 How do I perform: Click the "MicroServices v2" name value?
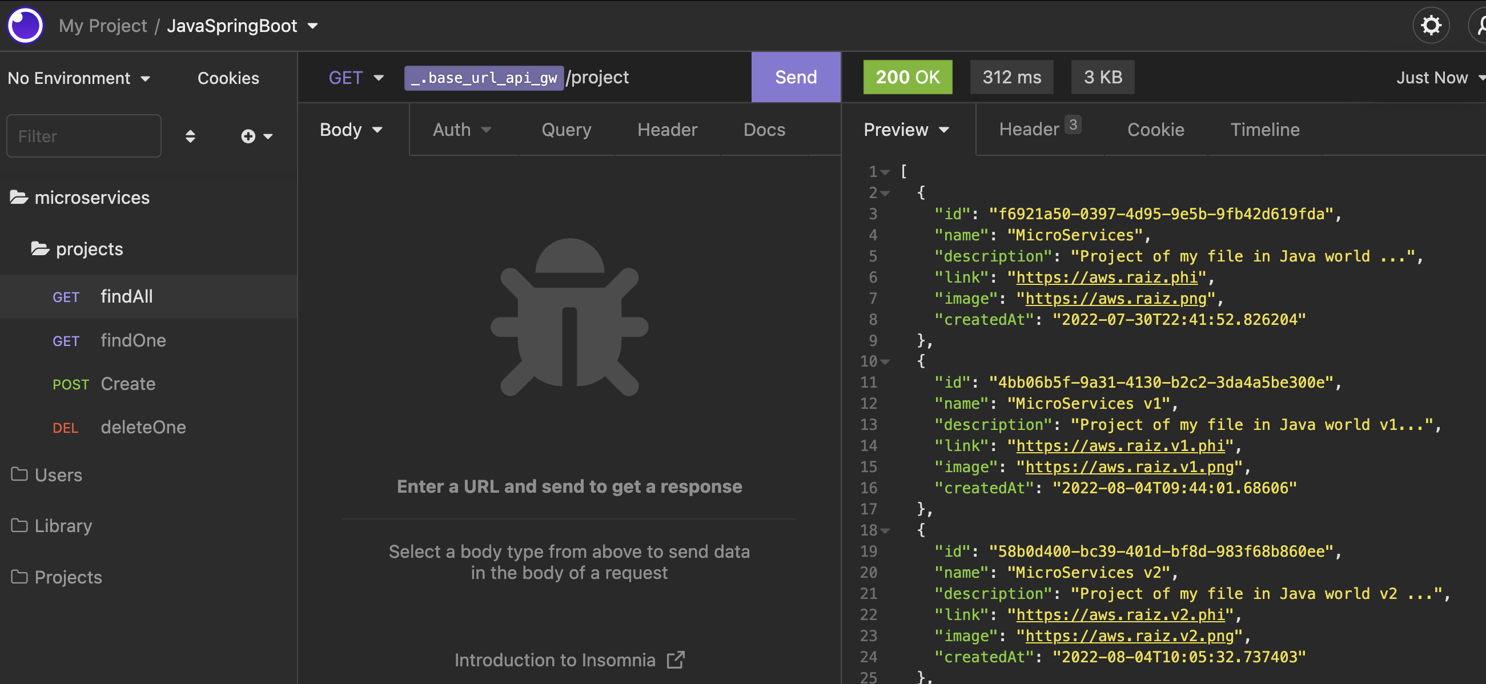pos(1089,573)
